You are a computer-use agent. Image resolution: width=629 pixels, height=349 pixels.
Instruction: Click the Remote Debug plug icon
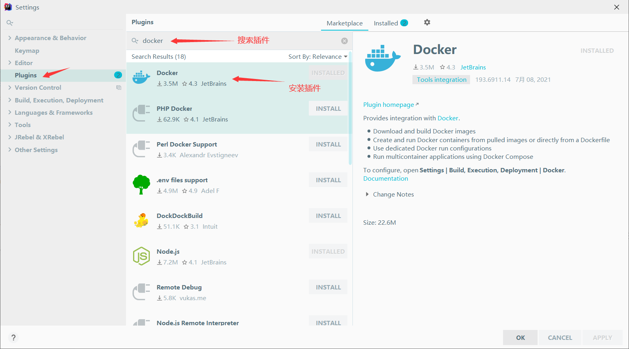click(141, 292)
